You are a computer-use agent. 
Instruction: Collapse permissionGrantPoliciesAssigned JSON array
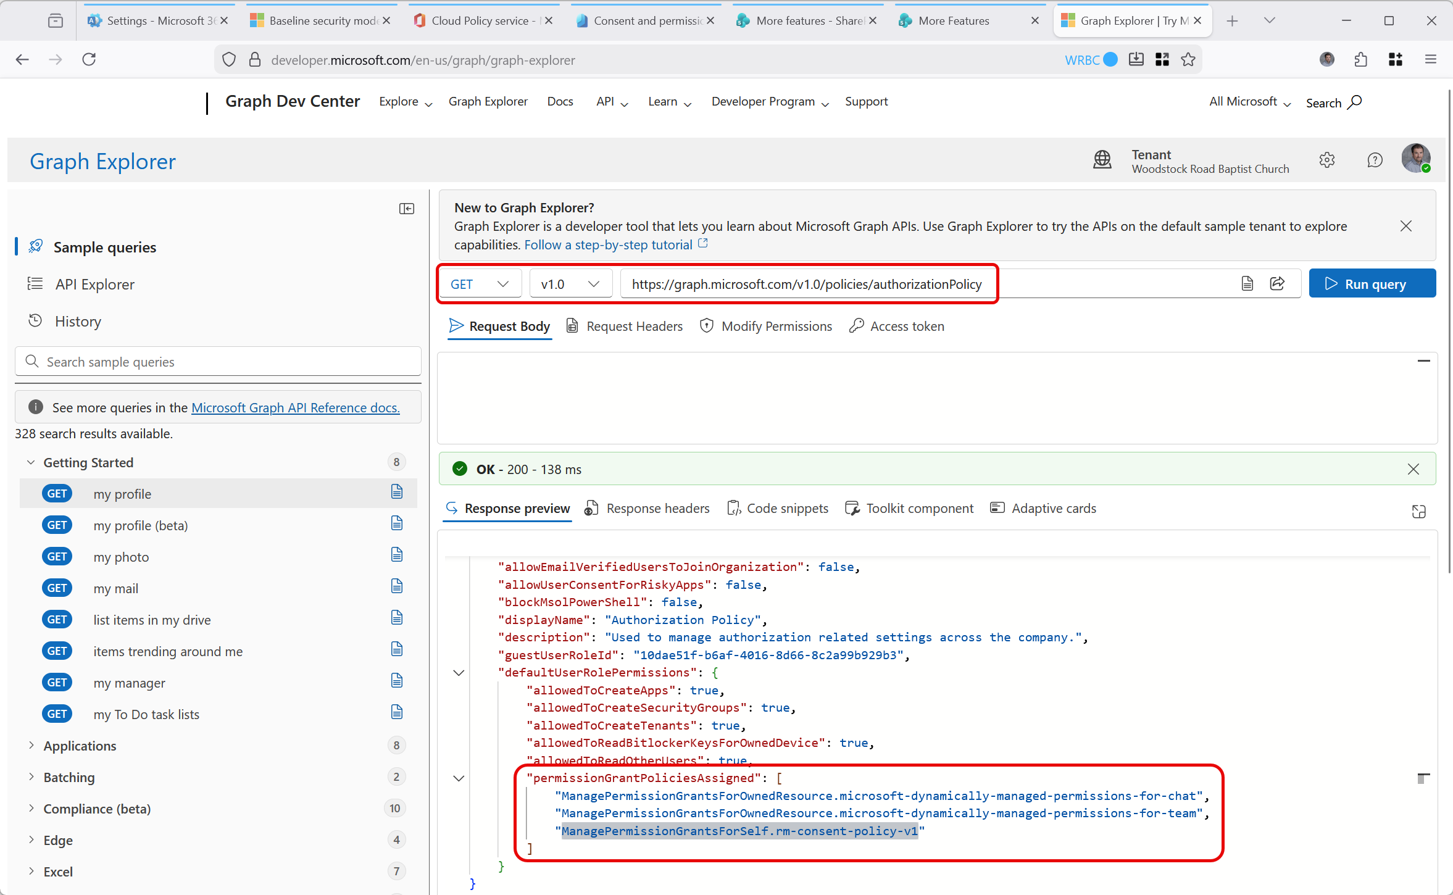[459, 778]
